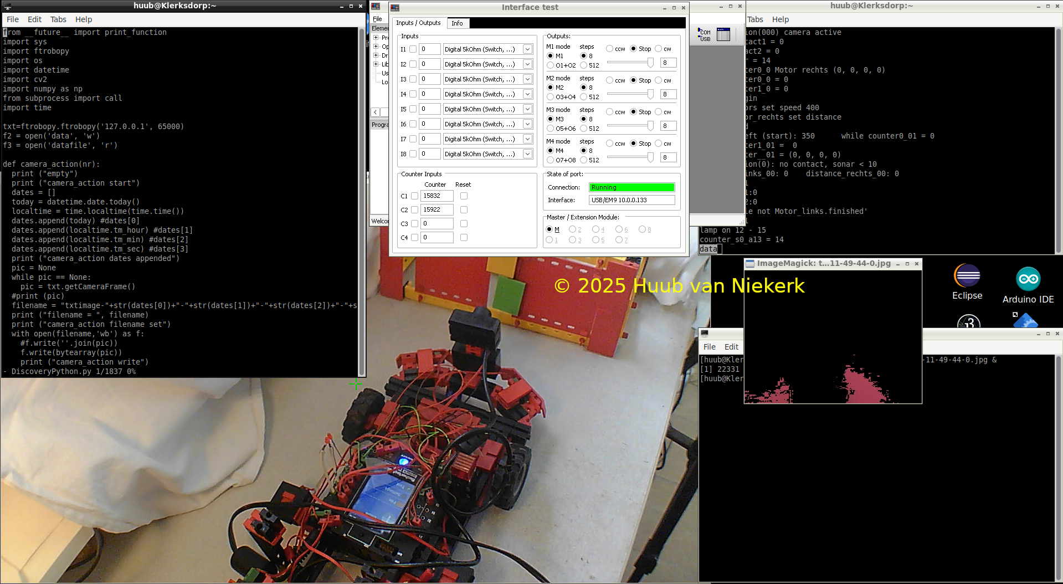Click the lower terminal window monitor icon

705,334
